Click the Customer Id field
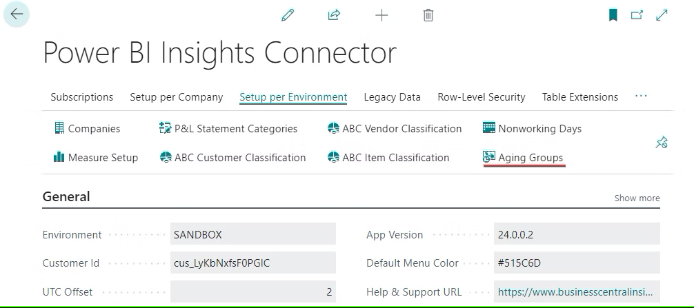Image resolution: width=694 pixels, height=308 pixels. coord(253,263)
